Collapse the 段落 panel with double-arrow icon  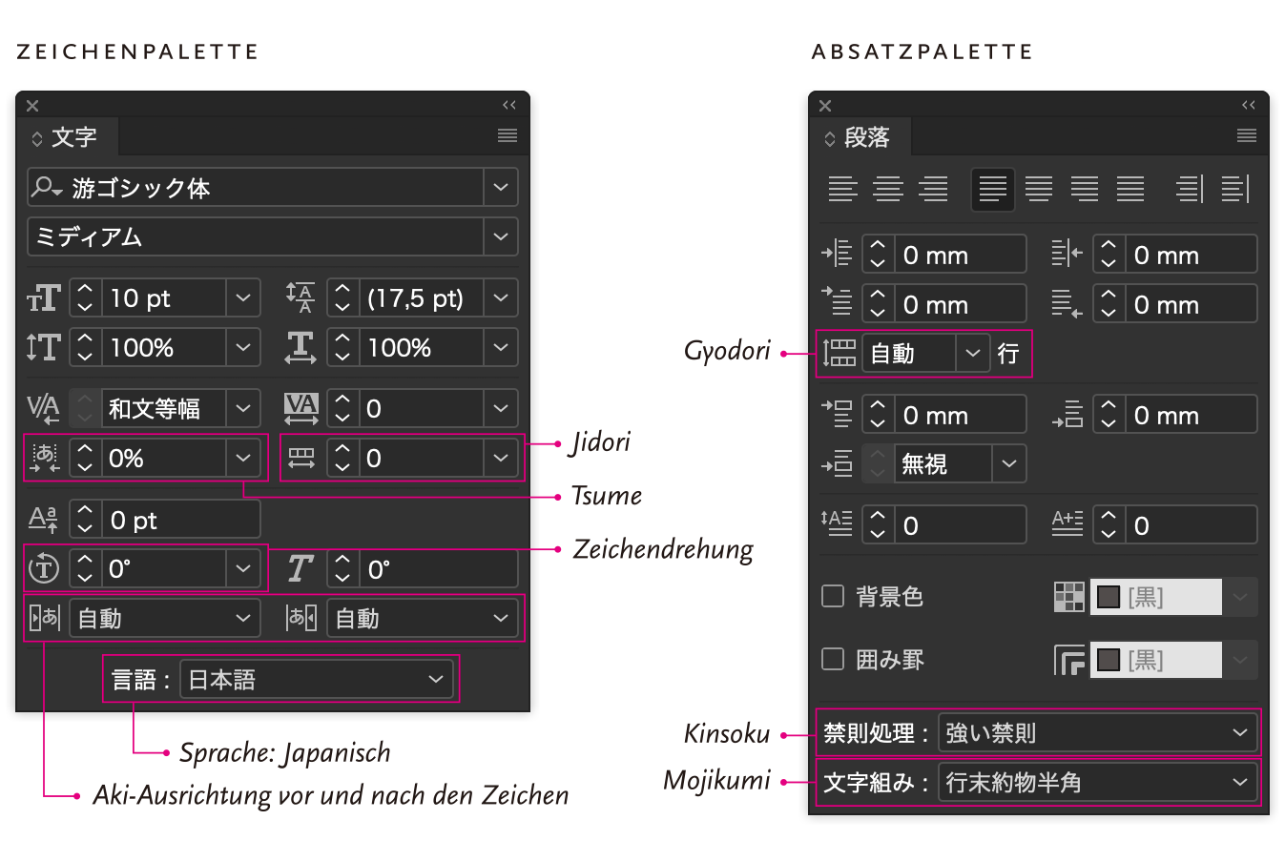[1248, 105]
